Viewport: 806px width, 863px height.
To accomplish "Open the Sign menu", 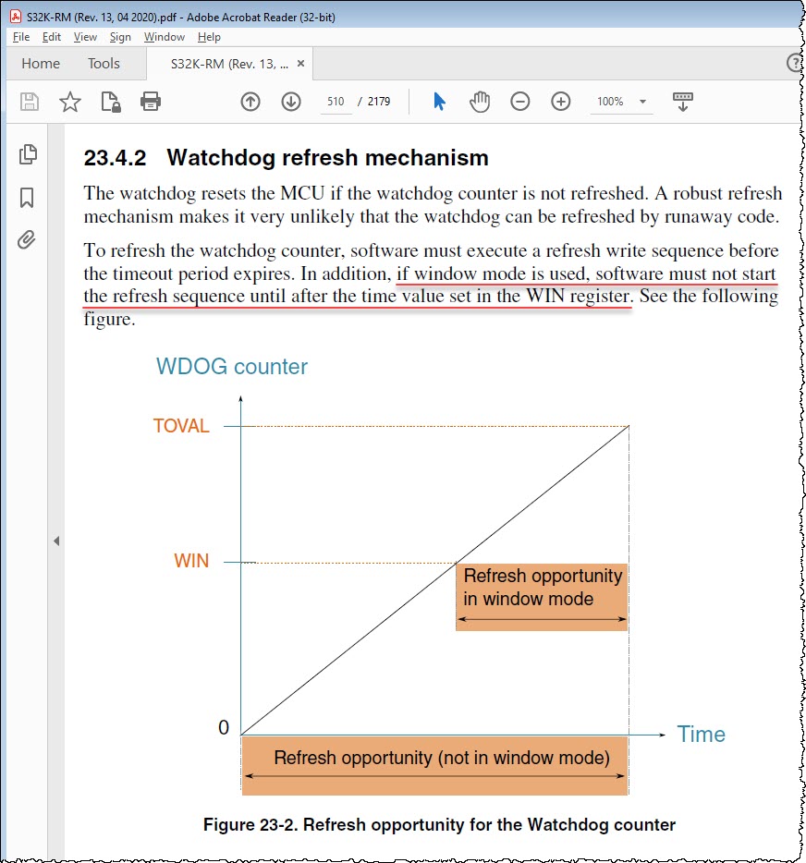I will point(120,37).
